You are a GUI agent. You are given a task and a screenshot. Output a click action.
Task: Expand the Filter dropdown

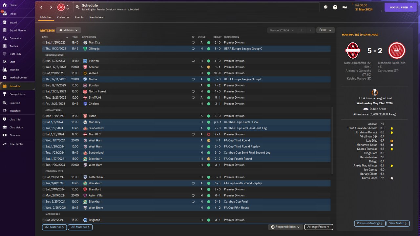325,30
